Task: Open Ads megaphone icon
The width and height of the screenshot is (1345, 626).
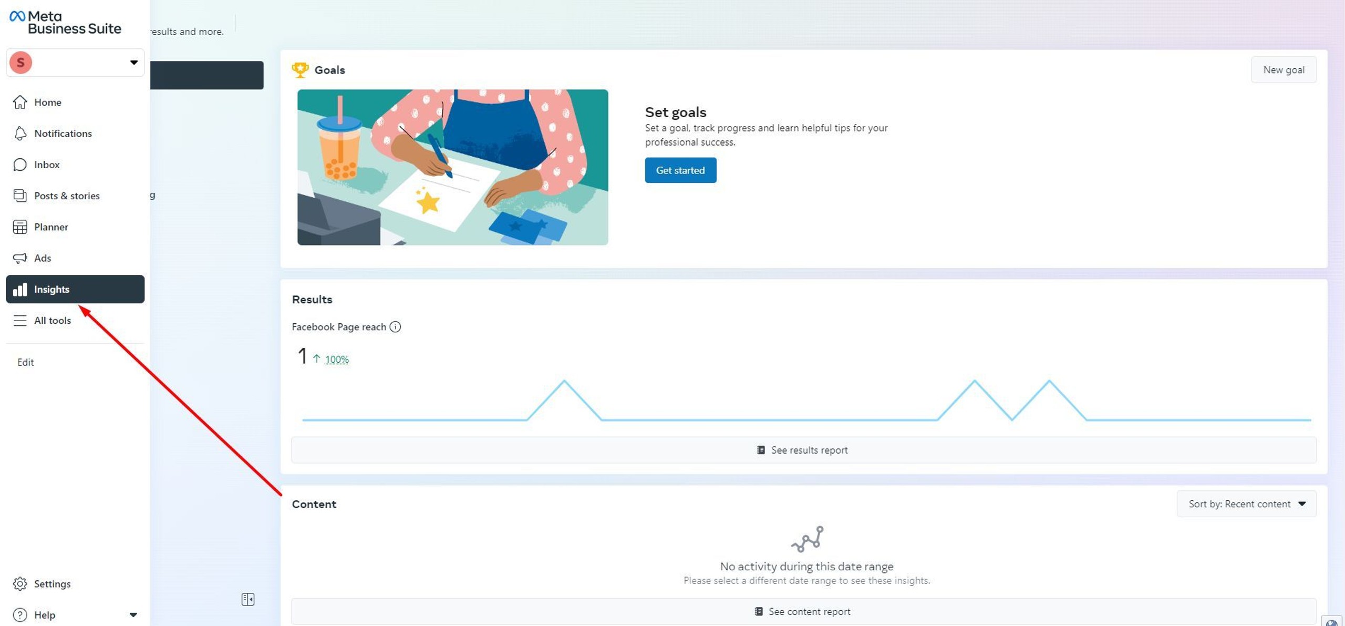Action: 20,258
